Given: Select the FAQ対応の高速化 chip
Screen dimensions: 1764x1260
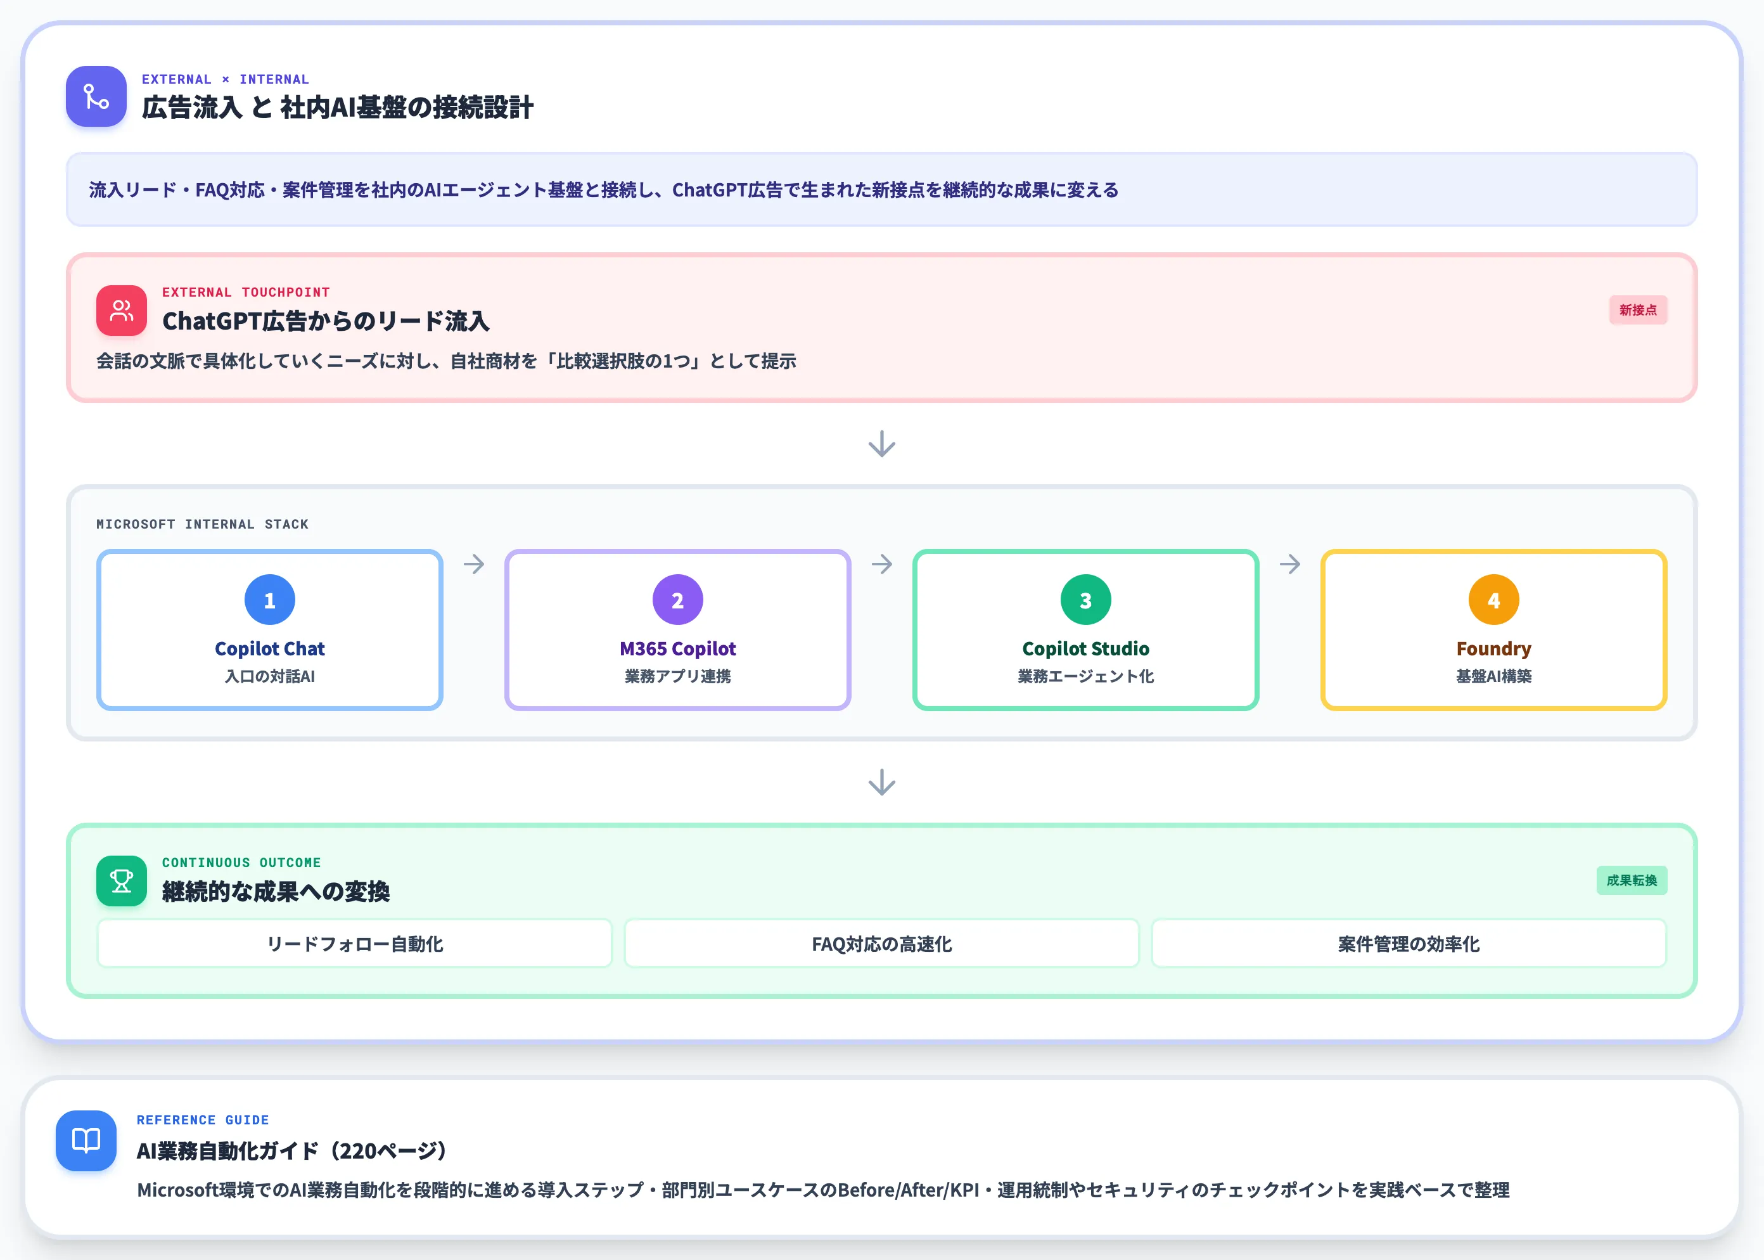Looking at the screenshot, I should pyautogui.click(x=882, y=944).
